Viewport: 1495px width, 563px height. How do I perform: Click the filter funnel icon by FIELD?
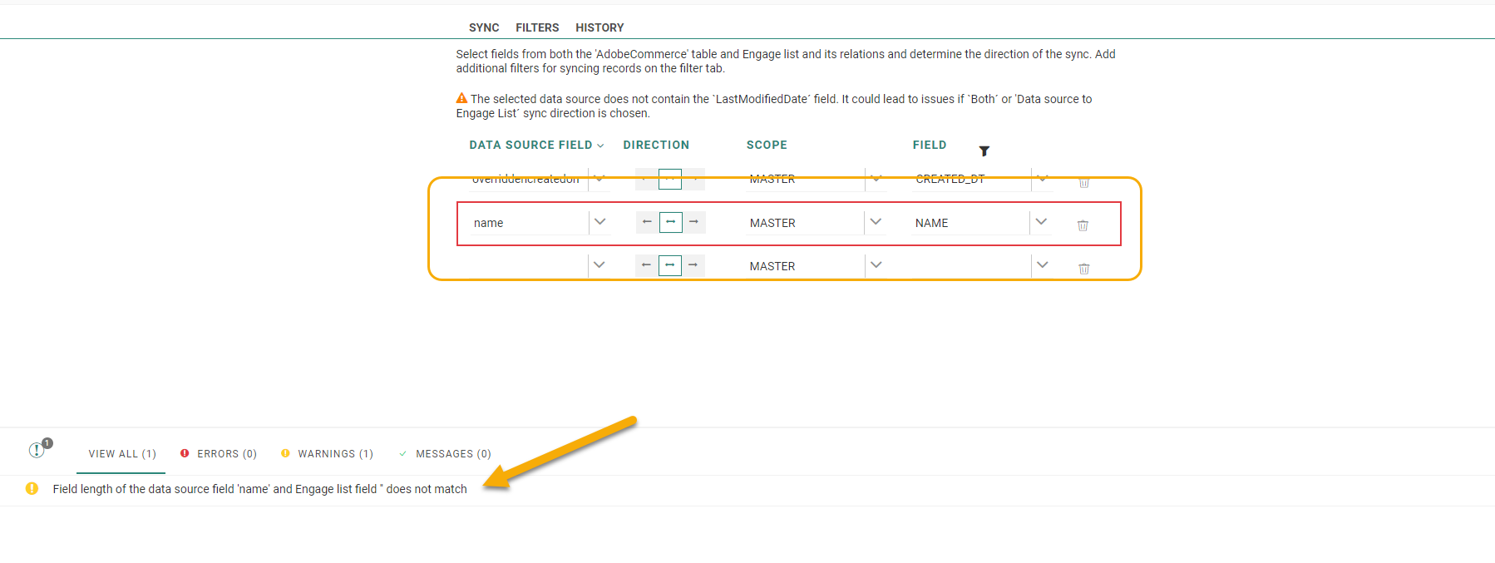pos(984,151)
